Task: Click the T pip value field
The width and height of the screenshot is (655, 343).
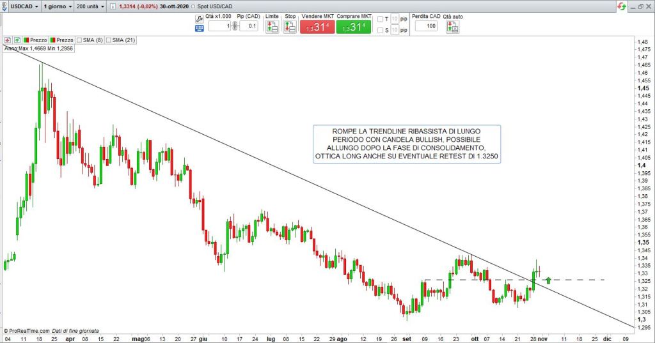Action: (x=395, y=19)
